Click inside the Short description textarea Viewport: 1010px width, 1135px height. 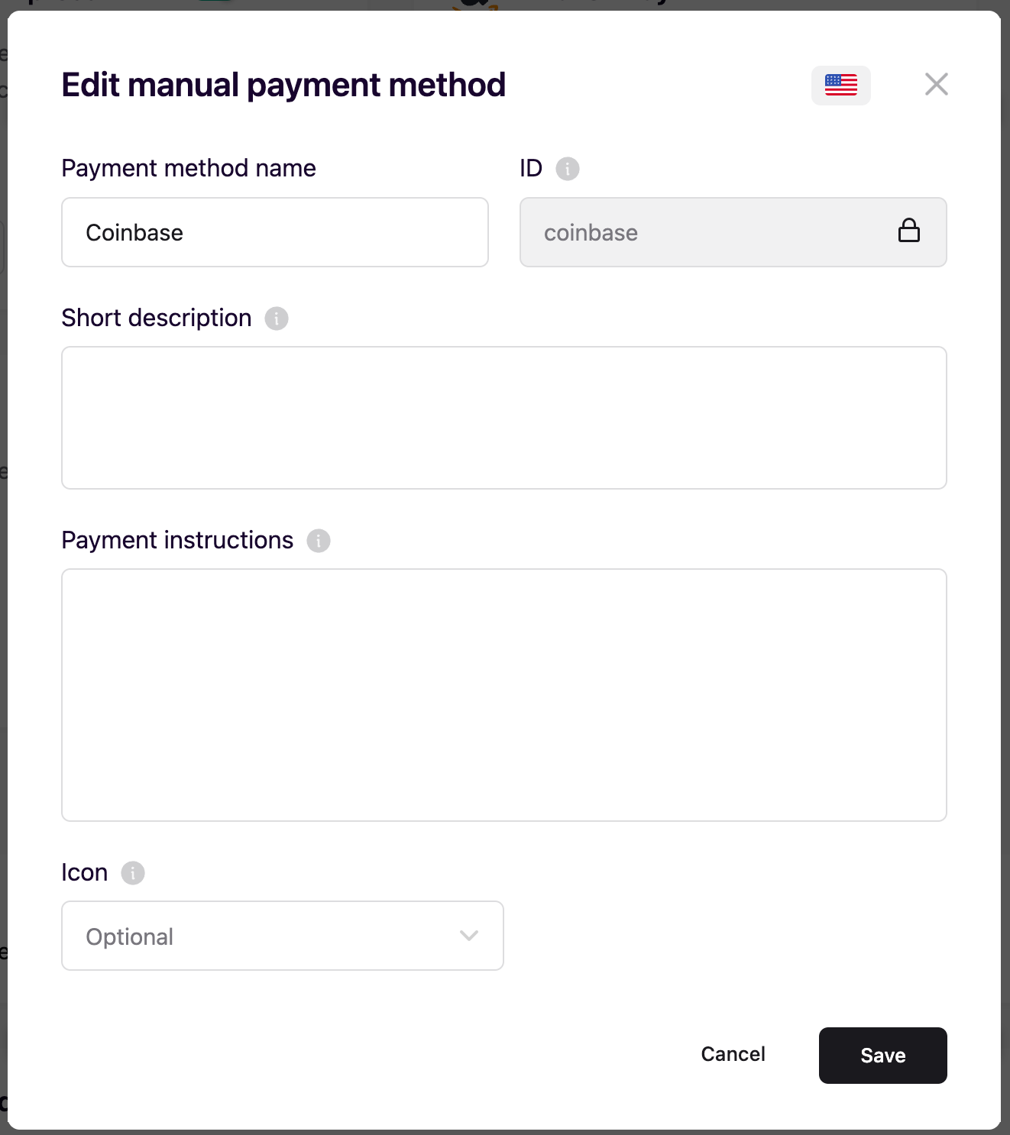pyautogui.click(x=503, y=417)
